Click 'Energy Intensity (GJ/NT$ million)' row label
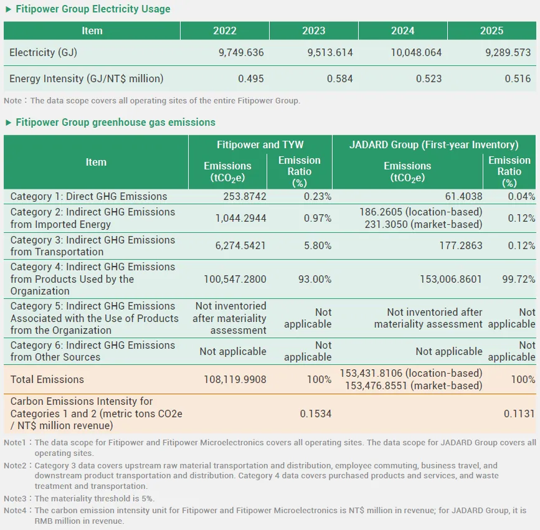This screenshot has height=530, width=540. pyautogui.click(x=87, y=78)
